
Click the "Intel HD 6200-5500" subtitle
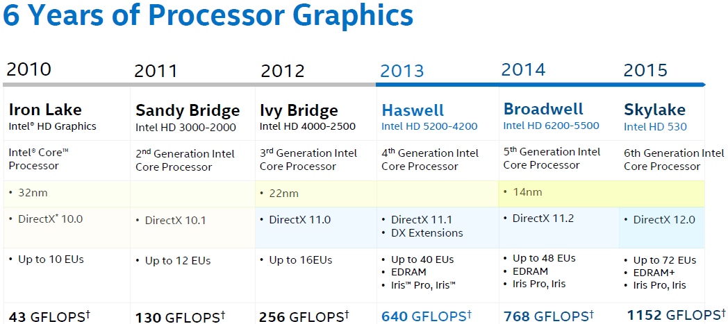pyautogui.click(x=551, y=126)
